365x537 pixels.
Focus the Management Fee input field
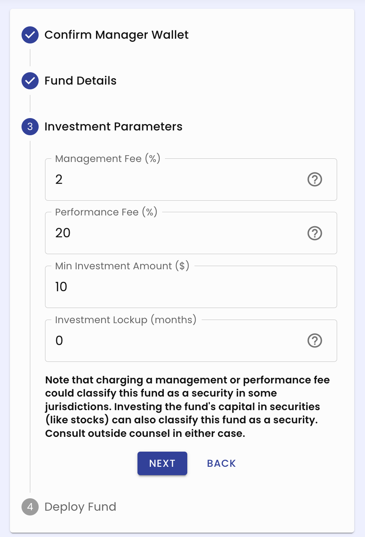pos(175,180)
